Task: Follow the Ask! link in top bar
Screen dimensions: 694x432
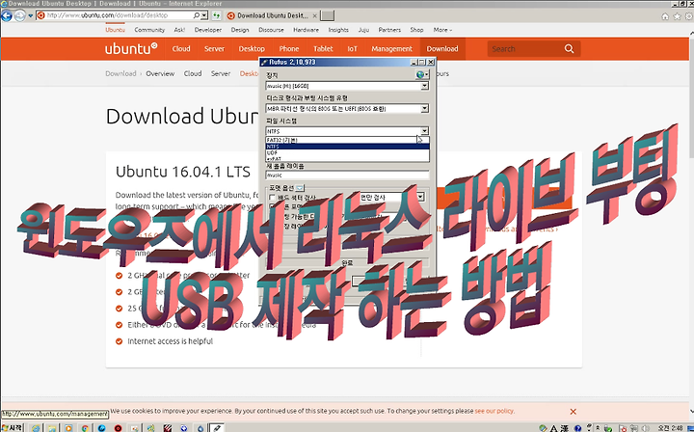Action: (x=179, y=30)
